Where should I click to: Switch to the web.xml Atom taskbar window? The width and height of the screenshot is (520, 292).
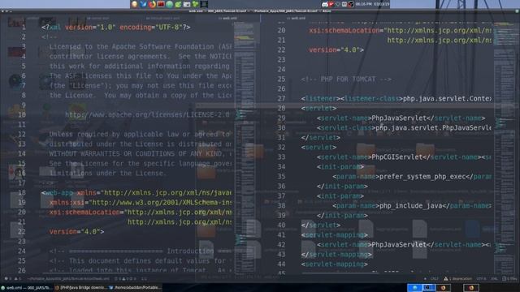(x=27, y=288)
